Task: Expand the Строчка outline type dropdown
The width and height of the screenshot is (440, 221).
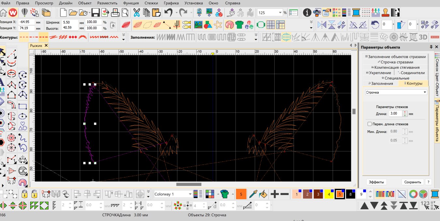Action: 396,92
